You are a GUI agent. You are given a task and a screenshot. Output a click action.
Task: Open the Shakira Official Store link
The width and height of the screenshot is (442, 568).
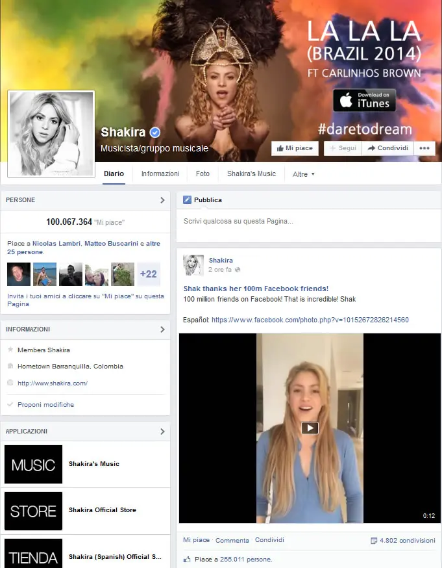103,510
